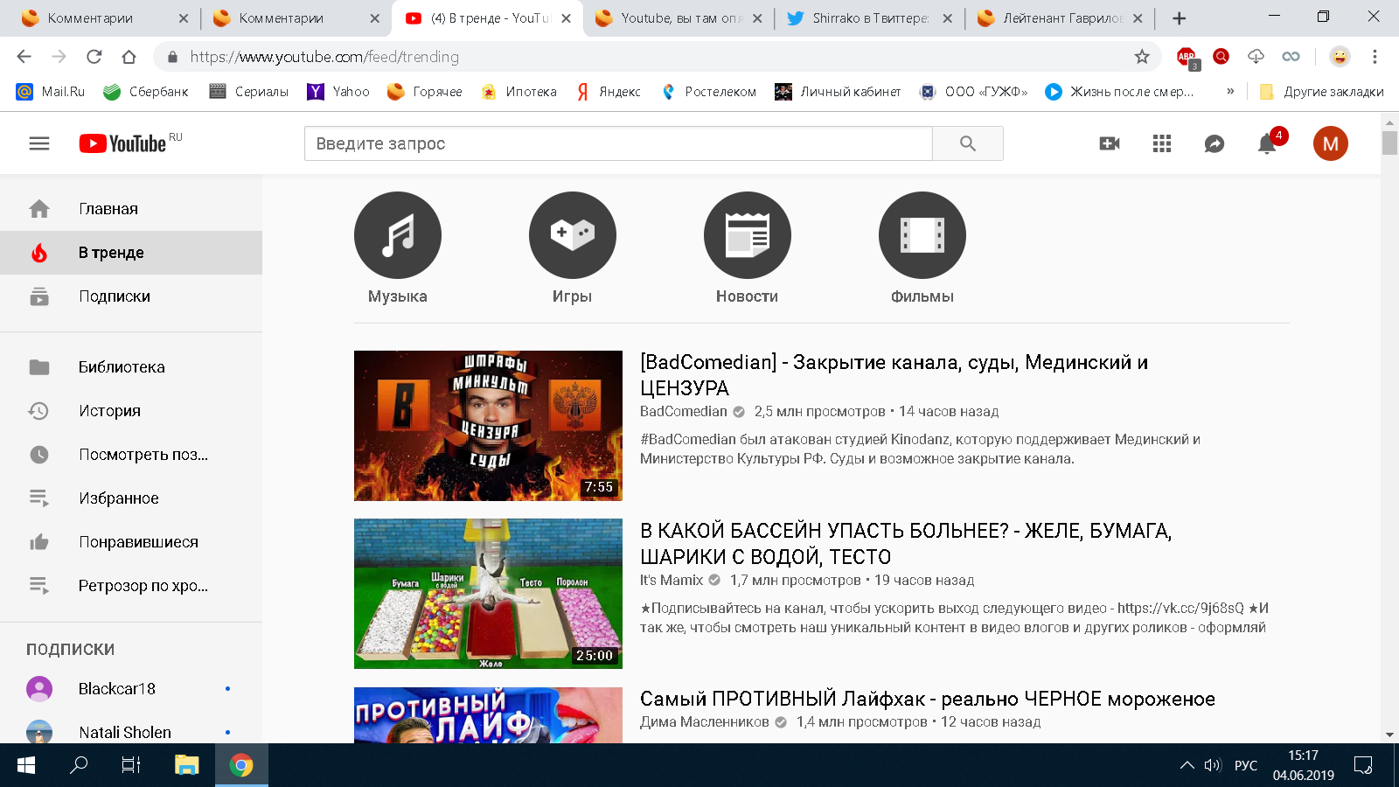Bookmark this page with the star icon
1399x787 pixels.
1142,57
